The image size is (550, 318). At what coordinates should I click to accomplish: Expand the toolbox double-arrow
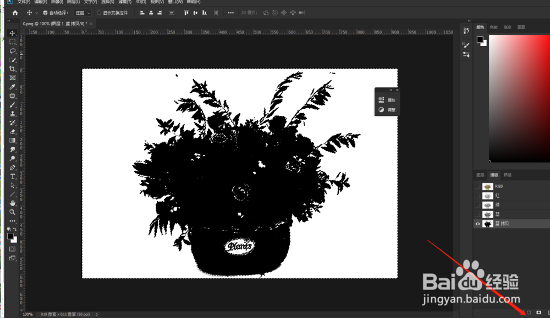(9, 21)
